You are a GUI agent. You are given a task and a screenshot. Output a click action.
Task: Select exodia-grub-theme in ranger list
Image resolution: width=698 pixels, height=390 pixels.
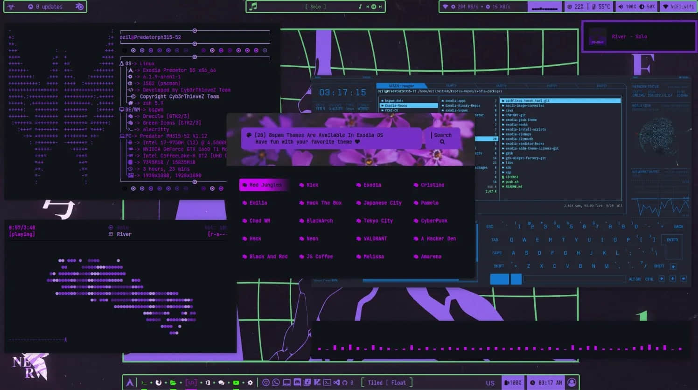pos(520,120)
